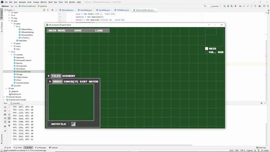Click the locate-file target icon in Project panel
Screen dimensions: 270x152
[x=44, y=10]
